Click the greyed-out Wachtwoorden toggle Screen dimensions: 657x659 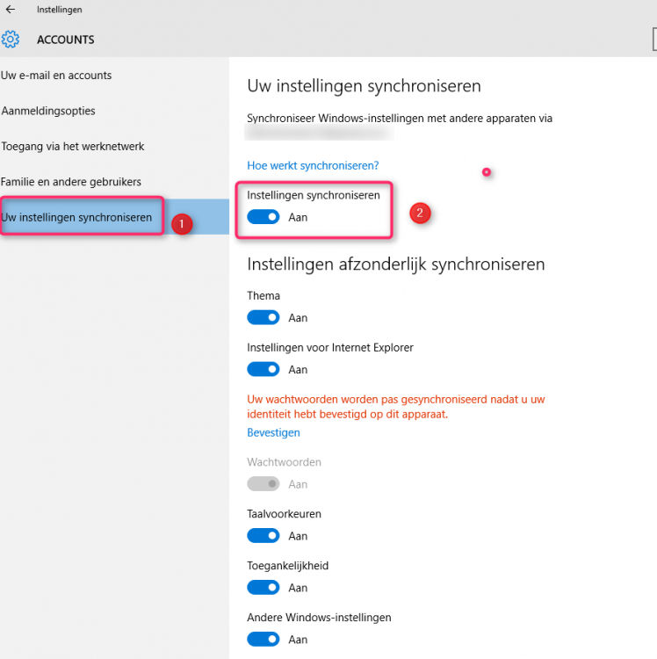click(264, 484)
